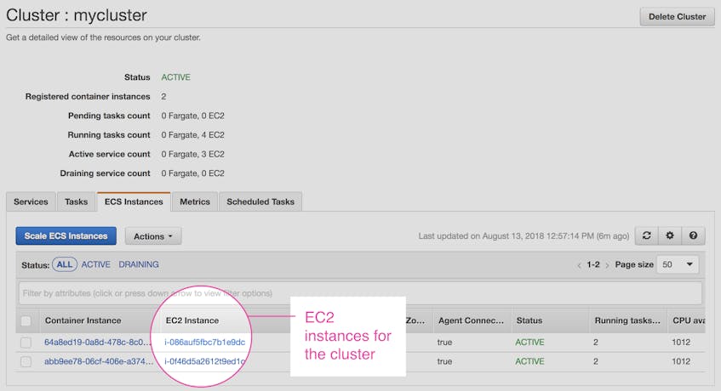Screen dimensions: 721x391
Task: Click the Delete Cluster button
Action: 677,16
